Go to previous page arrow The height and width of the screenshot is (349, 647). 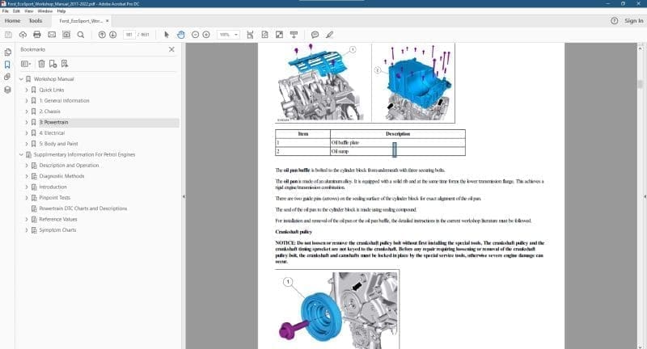click(102, 35)
